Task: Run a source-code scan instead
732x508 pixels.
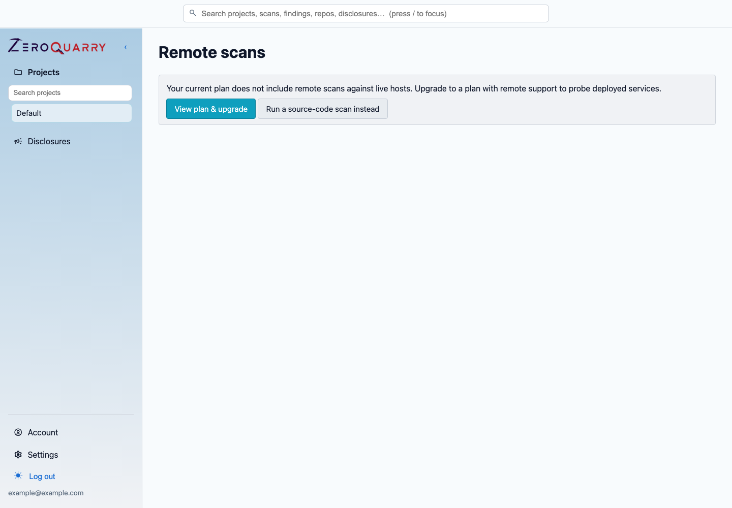Action: point(323,109)
